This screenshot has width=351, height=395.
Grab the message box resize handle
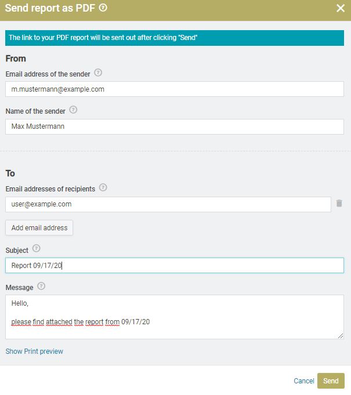coord(341,336)
